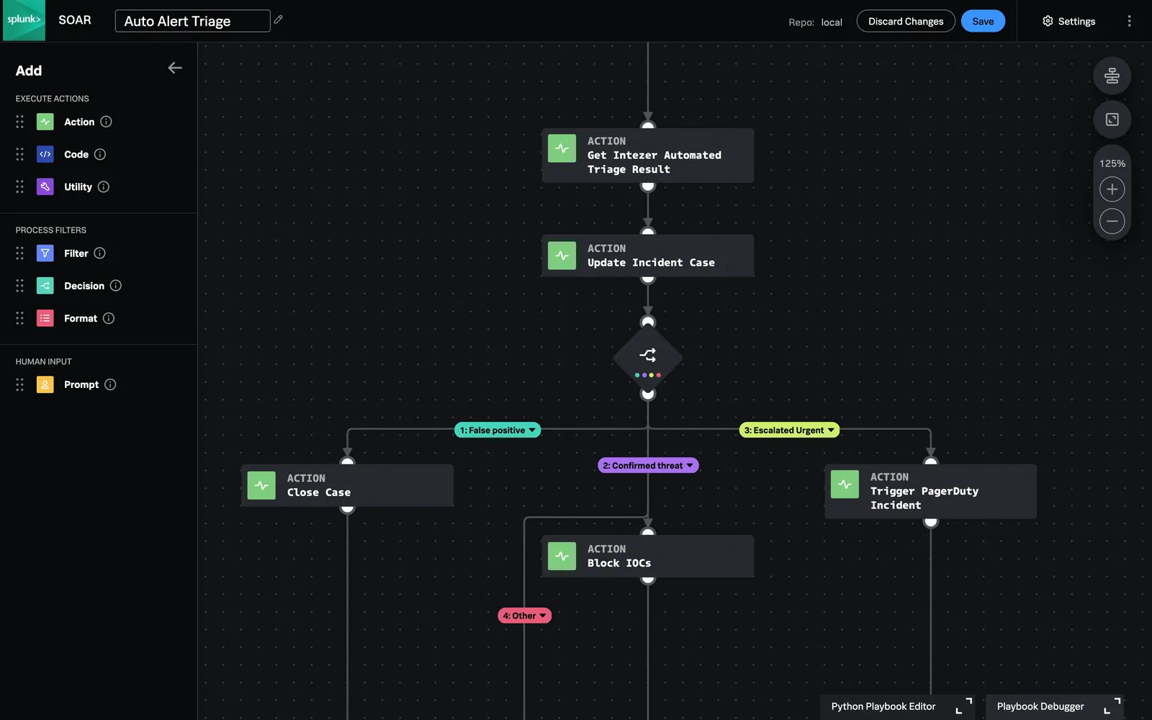Show info for Filter block

pos(100,253)
